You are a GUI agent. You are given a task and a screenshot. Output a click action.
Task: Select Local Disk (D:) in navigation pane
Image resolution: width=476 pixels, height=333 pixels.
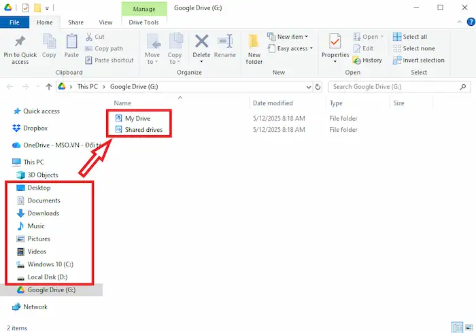(x=48, y=277)
